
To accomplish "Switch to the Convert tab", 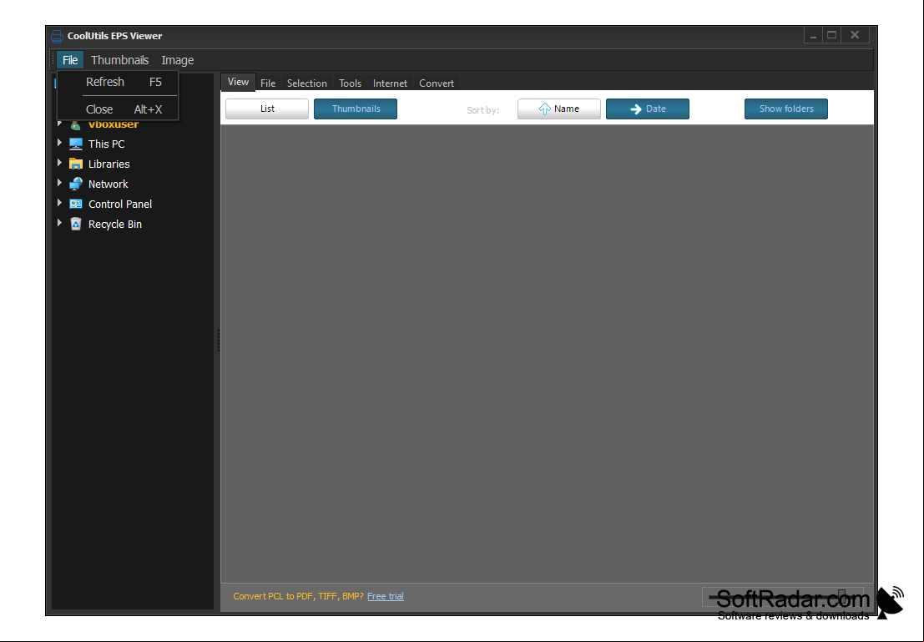I will coord(437,83).
